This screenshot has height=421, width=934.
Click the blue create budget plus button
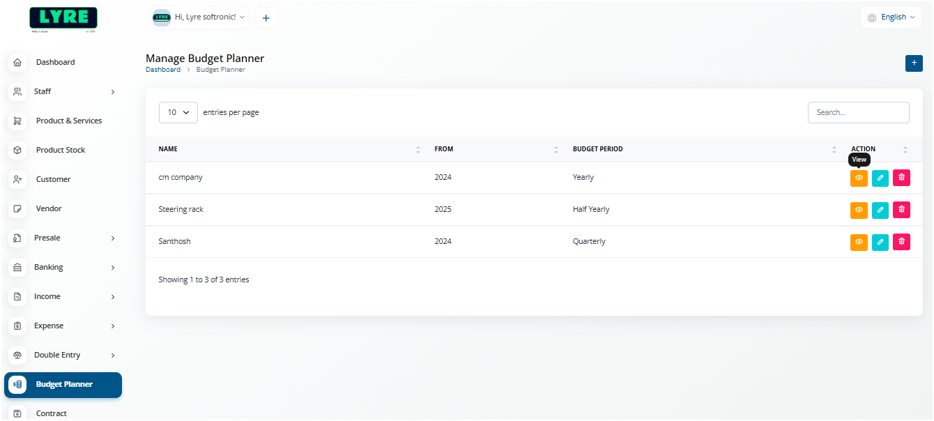click(x=913, y=63)
